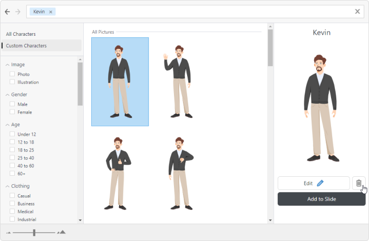The width and height of the screenshot is (369, 241).
Task: Click the Edit button
Action: point(314,183)
